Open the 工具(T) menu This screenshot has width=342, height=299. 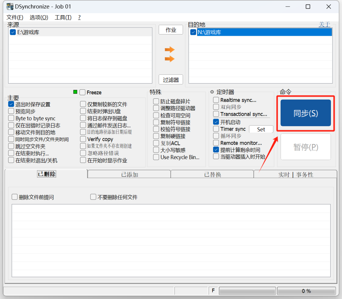pos(63,17)
